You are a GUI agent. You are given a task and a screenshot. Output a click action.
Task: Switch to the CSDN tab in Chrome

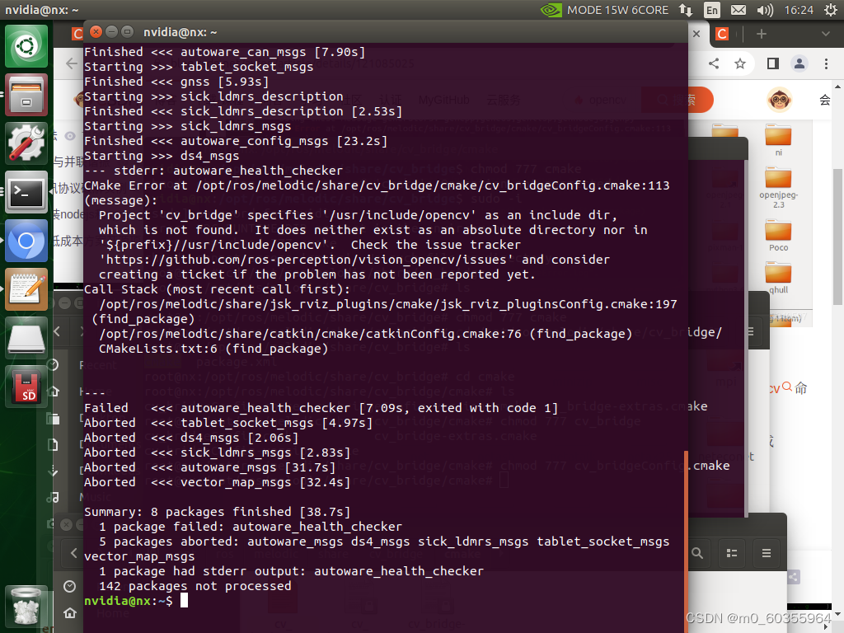pyautogui.click(x=722, y=34)
